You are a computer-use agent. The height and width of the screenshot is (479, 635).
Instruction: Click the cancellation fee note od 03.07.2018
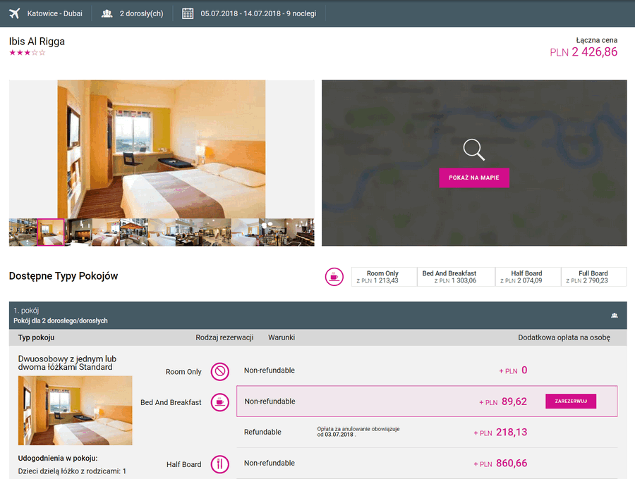358,432
